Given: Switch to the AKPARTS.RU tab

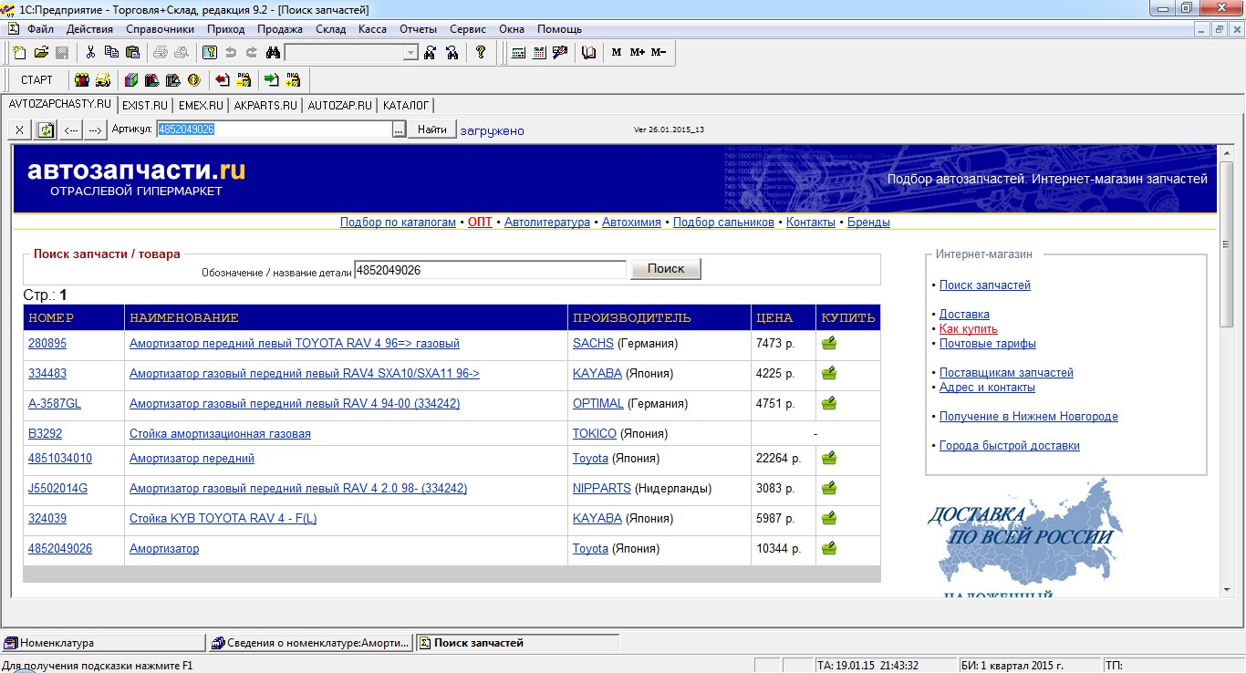Looking at the screenshot, I should [x=265, y=106].
